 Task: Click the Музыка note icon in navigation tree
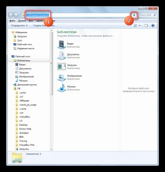[x=17, y=80]
